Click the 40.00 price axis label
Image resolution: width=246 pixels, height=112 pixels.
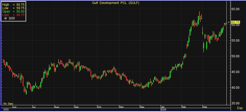point(236,88)
